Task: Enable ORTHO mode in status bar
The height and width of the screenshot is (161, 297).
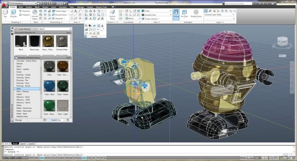Action: coord(48,158)
